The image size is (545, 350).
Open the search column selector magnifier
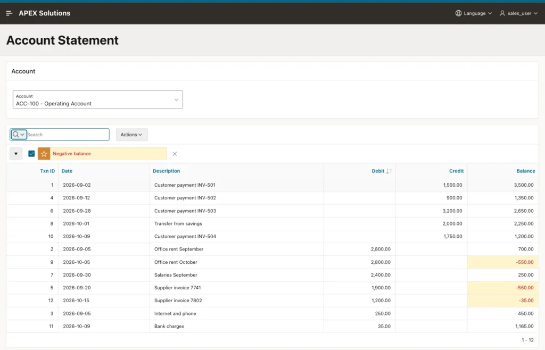click(x=19, y=135)
